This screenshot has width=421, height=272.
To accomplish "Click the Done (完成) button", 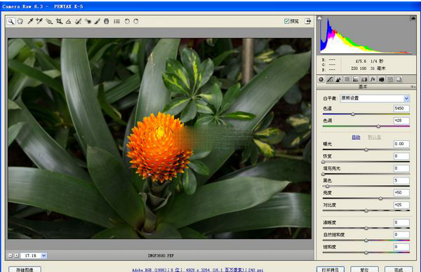I will (399, 269).
